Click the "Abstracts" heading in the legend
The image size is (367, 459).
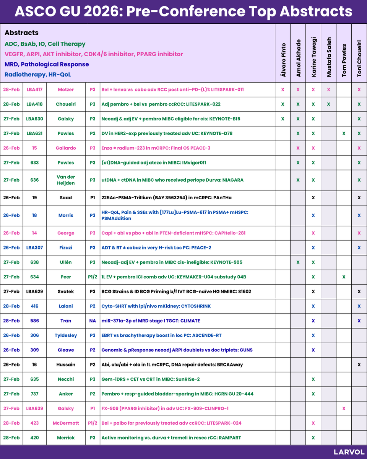[x=21, y=33]
